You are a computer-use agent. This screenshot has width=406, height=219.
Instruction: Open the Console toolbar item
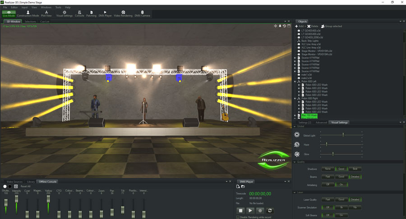point(79,13)
